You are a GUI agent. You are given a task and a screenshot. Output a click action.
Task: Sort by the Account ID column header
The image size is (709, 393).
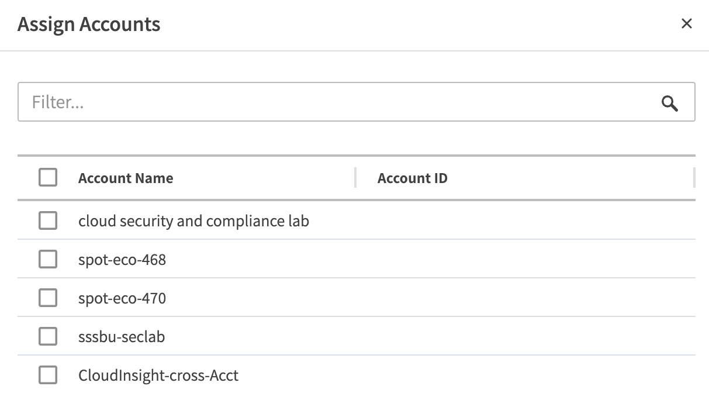click(x=413, y=178)
